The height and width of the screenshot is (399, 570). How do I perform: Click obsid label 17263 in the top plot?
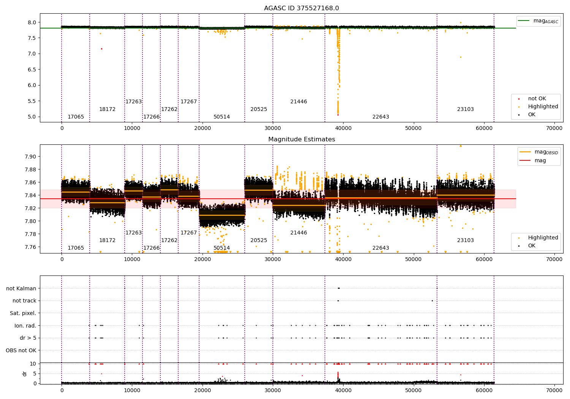click(x=133, y=102)
